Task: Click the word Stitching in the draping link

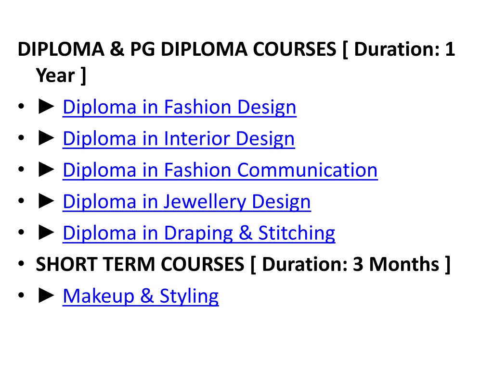Action: [297, 234]
